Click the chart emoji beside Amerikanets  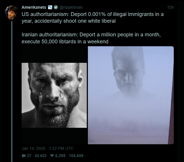(50, 7)
